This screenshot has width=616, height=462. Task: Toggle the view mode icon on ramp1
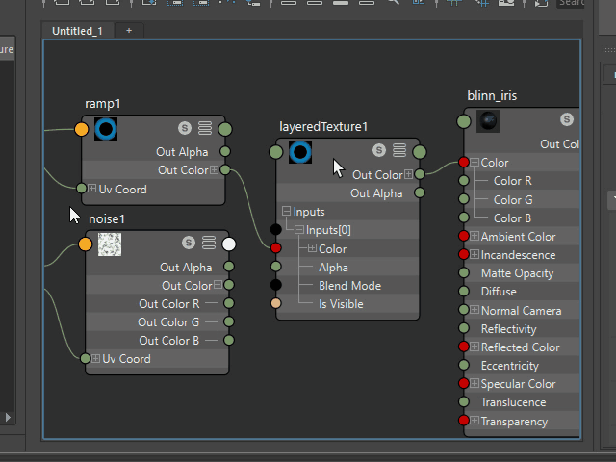(x=205, y=128)
